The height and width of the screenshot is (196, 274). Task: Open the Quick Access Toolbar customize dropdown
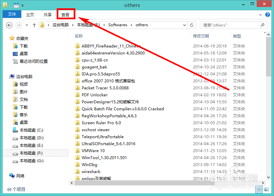click(23, 6)
